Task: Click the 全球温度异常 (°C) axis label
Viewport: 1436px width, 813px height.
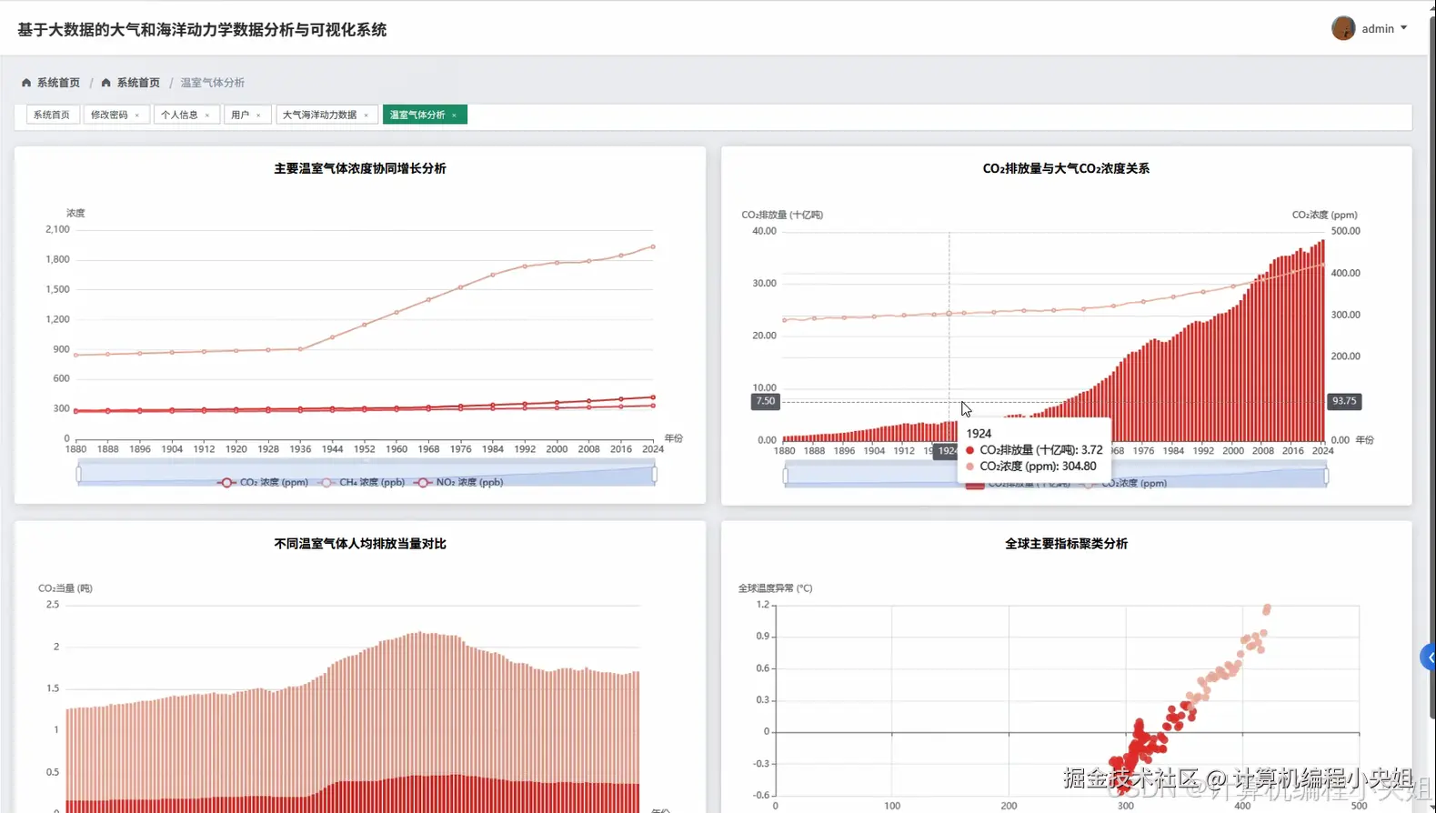Action: pyautogui.click(x=775, y=588)
